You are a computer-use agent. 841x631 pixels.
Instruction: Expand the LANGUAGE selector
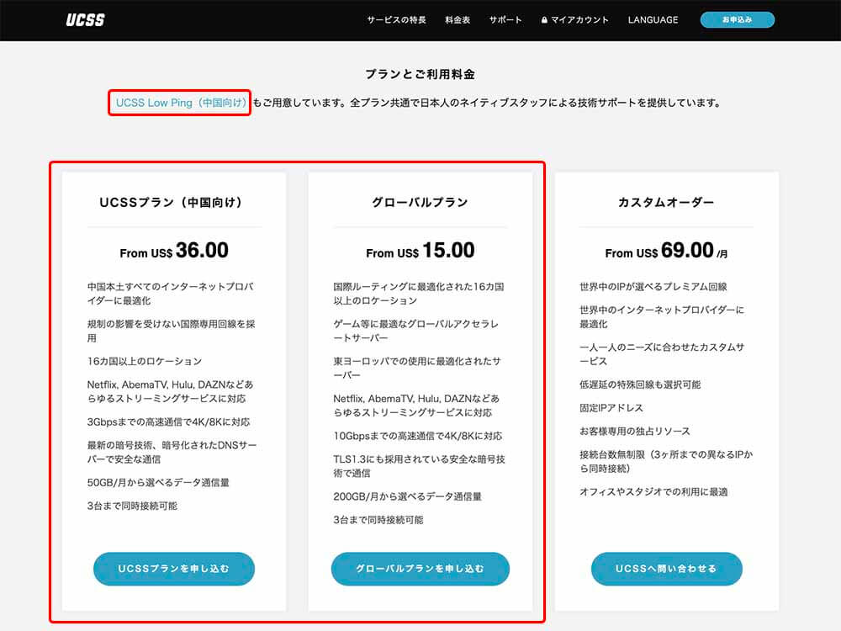click(653, 19)
